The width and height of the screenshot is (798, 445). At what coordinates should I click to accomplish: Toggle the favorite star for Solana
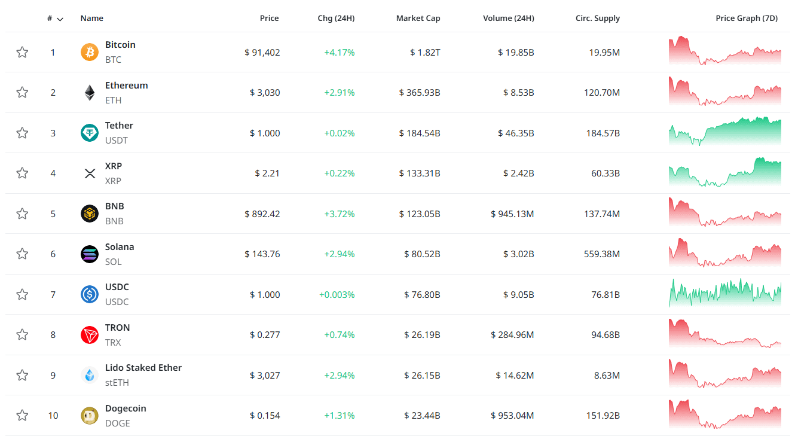point(22,254)
